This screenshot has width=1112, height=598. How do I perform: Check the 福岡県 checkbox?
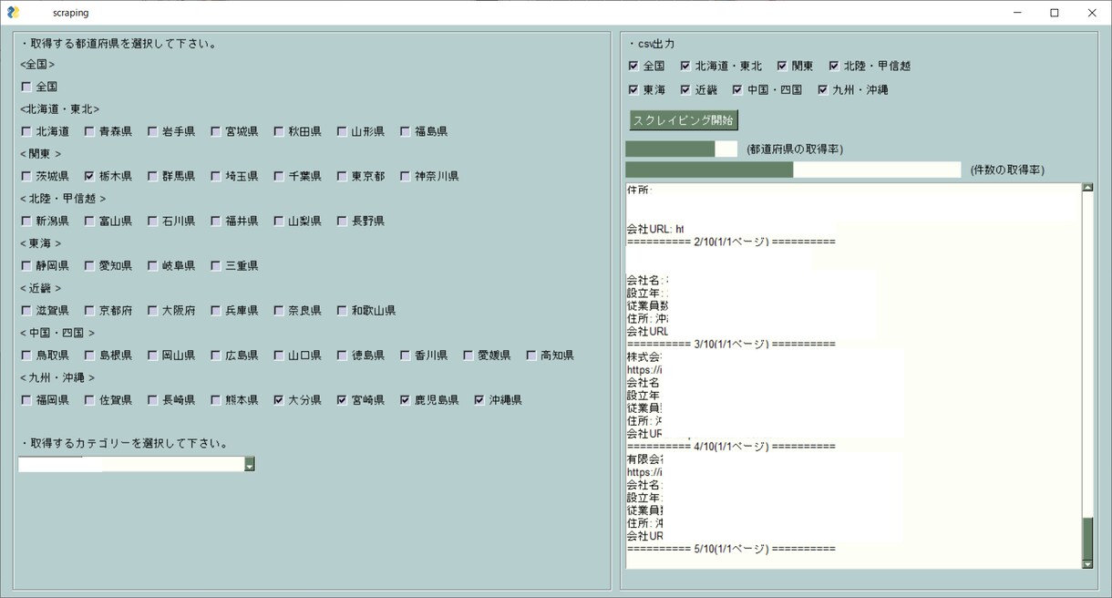(x=26, y=399)
